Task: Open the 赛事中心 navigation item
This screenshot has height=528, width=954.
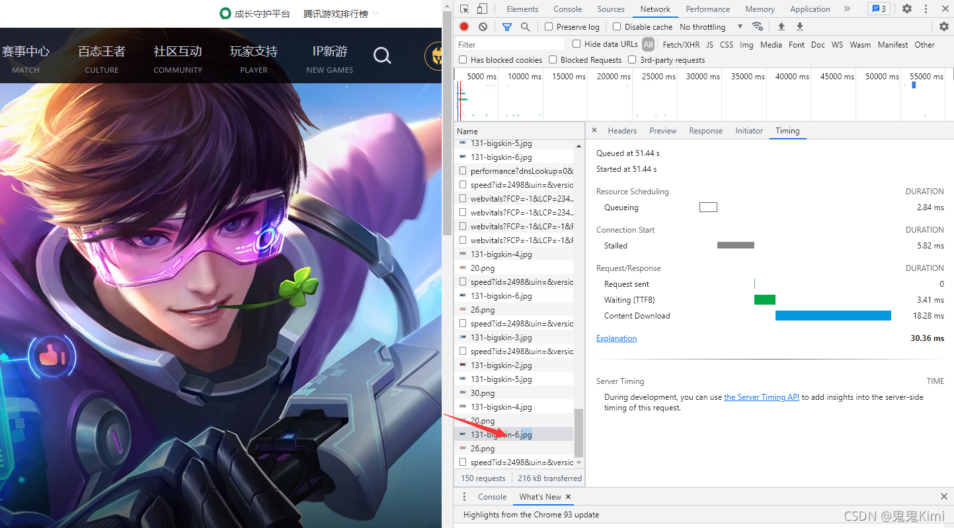Action: click(25, 57)
